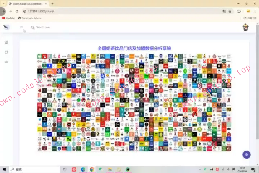Open the Namenode information bookmark
Viewport: 259px width, 173px height.
pos(30,18)
